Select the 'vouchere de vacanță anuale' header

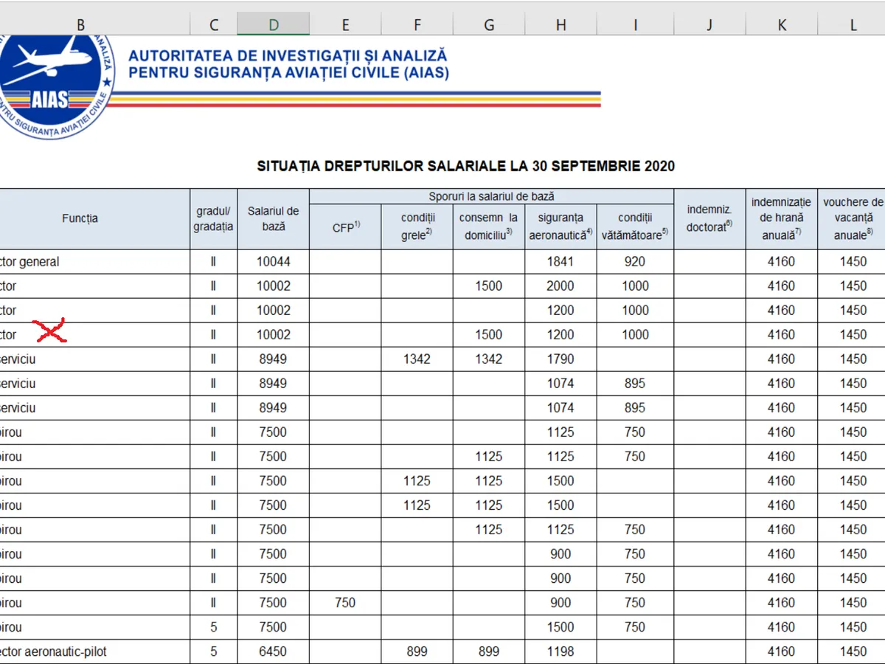tap(853, 218)
